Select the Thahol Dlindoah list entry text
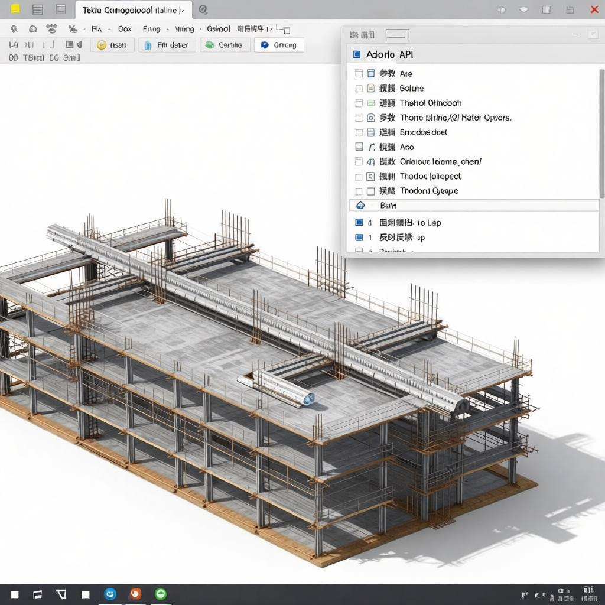Image resolution: width=605 pixels, height=605 pixels. [x=431, y=103]
